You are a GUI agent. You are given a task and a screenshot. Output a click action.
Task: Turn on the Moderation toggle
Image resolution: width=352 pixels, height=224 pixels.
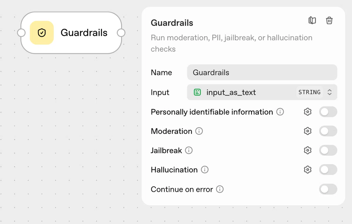coord(328,131)
